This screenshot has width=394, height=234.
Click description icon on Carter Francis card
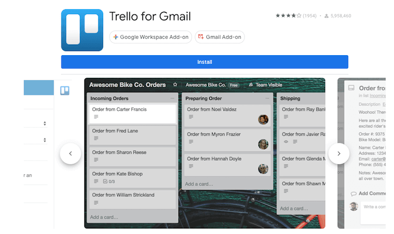click(x=96, y=117)
